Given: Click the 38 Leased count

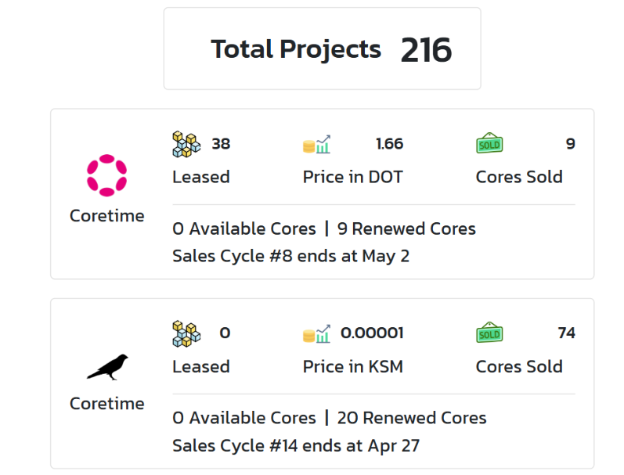Looking at the screenshot, I should (x=221, y=144).
